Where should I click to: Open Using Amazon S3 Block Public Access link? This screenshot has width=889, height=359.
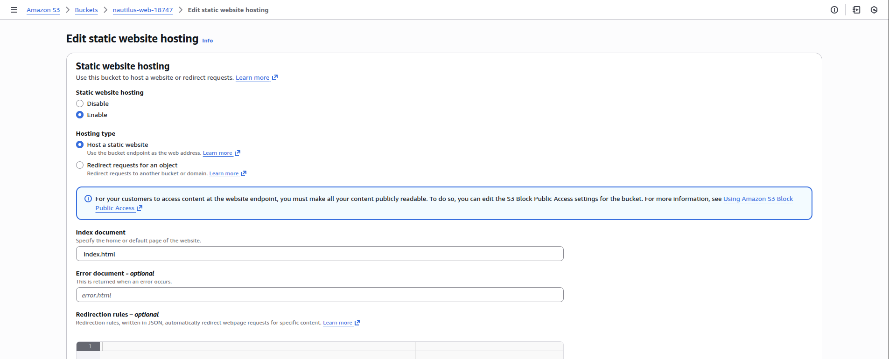pyautogui.click(x=758, y=199)
